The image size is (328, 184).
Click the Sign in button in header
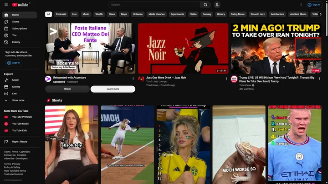click(314, 5)
